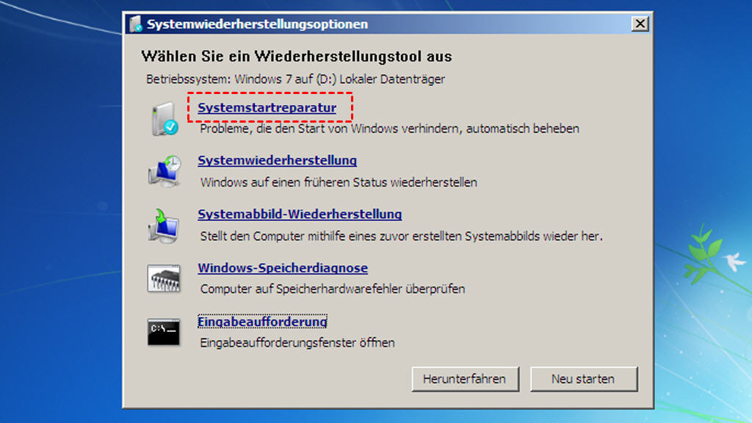Click the Systemwiederherstellungsoptionen title text

(x=258, y=24)
